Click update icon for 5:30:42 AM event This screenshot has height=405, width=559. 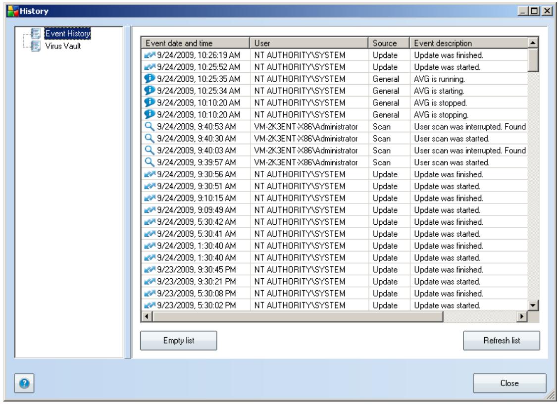click(150, 222)
